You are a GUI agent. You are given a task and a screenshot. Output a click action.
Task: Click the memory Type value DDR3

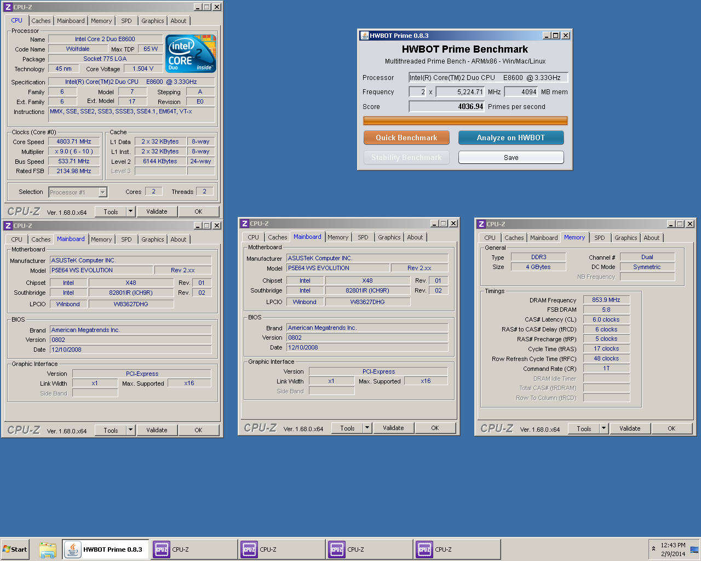(x=538, y=257)
